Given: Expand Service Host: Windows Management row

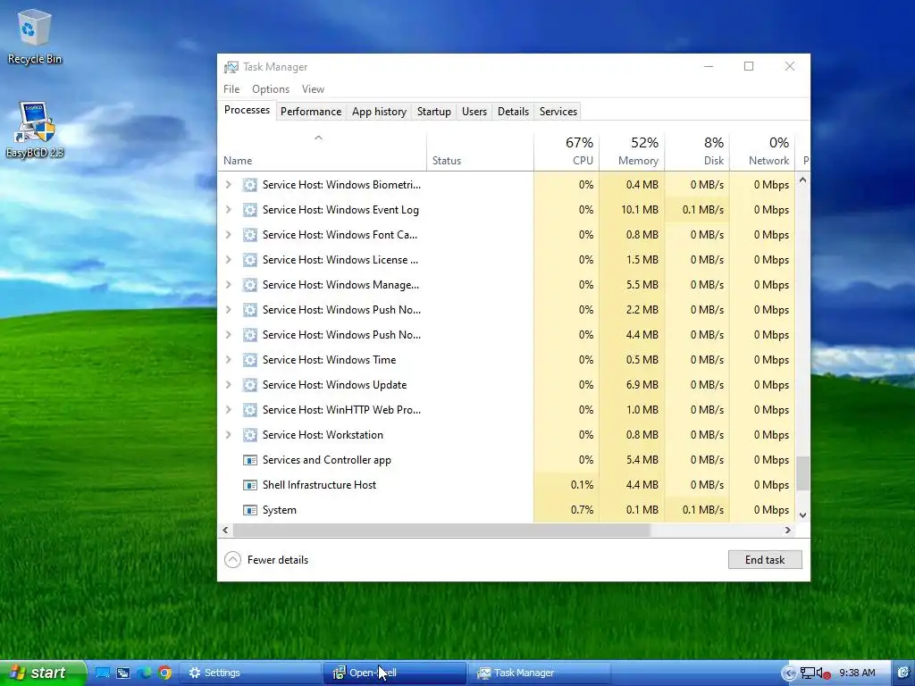Looking at the screenshot, I should [x=228, y=285].
